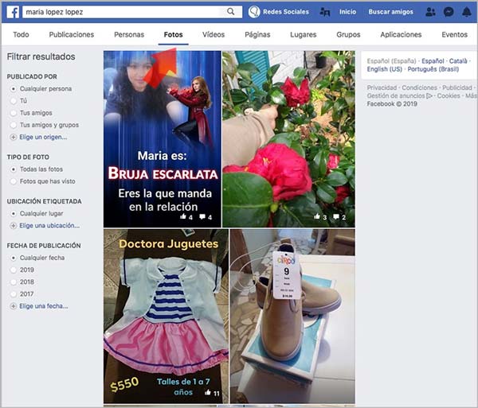Image resolution: width=478 pixels, height=408 pixels.
Task: Choose Català language link
Action: 458,61
